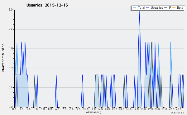Click the 'IP' legend label
Viewport: 187px width, 115px height.
[170, 7]
